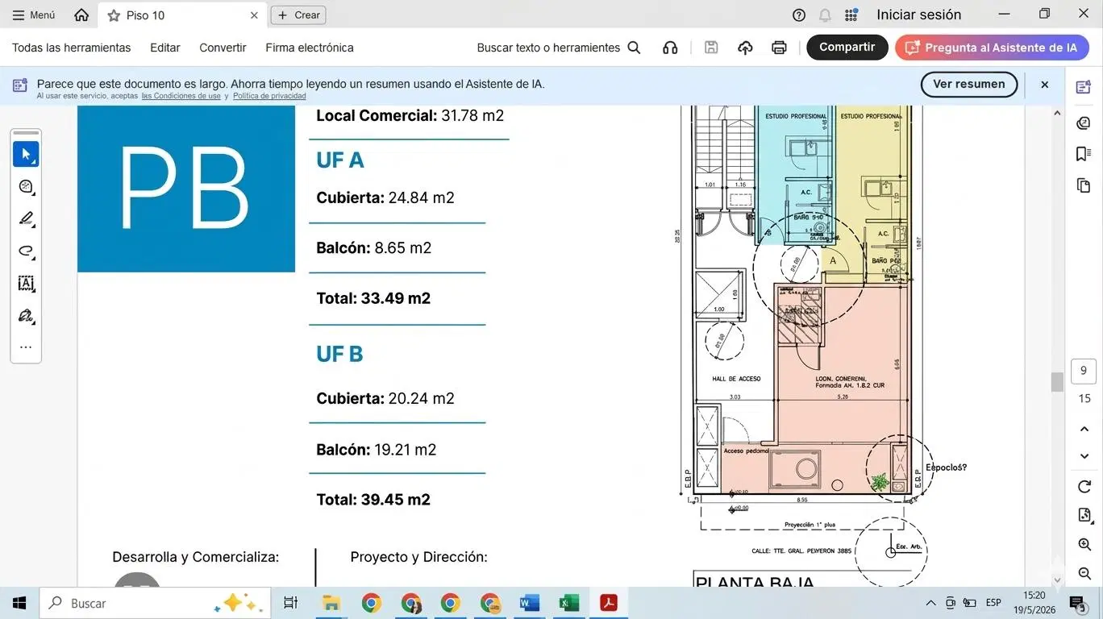Go to next page down chevron
Viewport: 1103px width, 619px height.
point(1084,456)
